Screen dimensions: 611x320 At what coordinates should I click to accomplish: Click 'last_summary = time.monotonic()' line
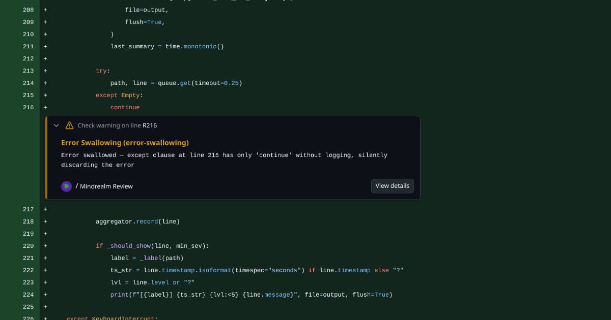pyautogui.click(x=167, y=46)
